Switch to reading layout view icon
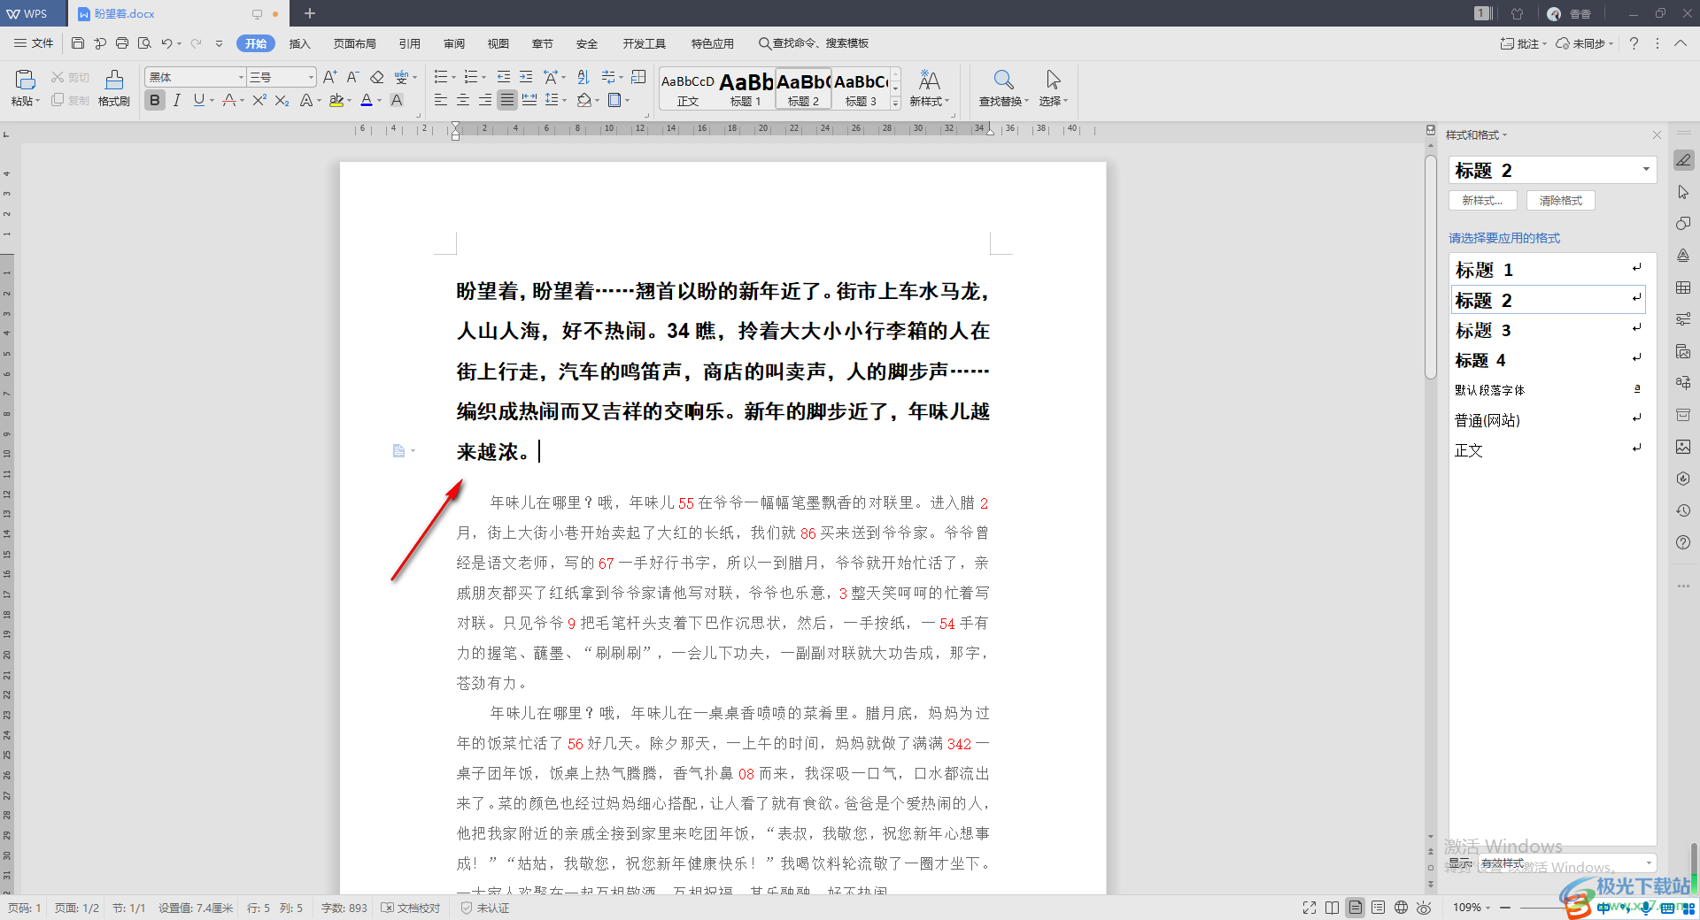 pos(1333,908)
